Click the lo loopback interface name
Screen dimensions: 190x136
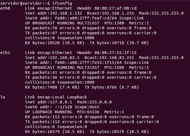2,97
